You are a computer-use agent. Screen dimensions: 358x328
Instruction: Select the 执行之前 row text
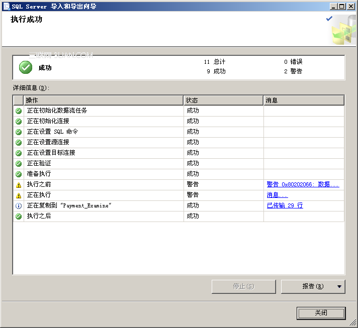[39, 184]
